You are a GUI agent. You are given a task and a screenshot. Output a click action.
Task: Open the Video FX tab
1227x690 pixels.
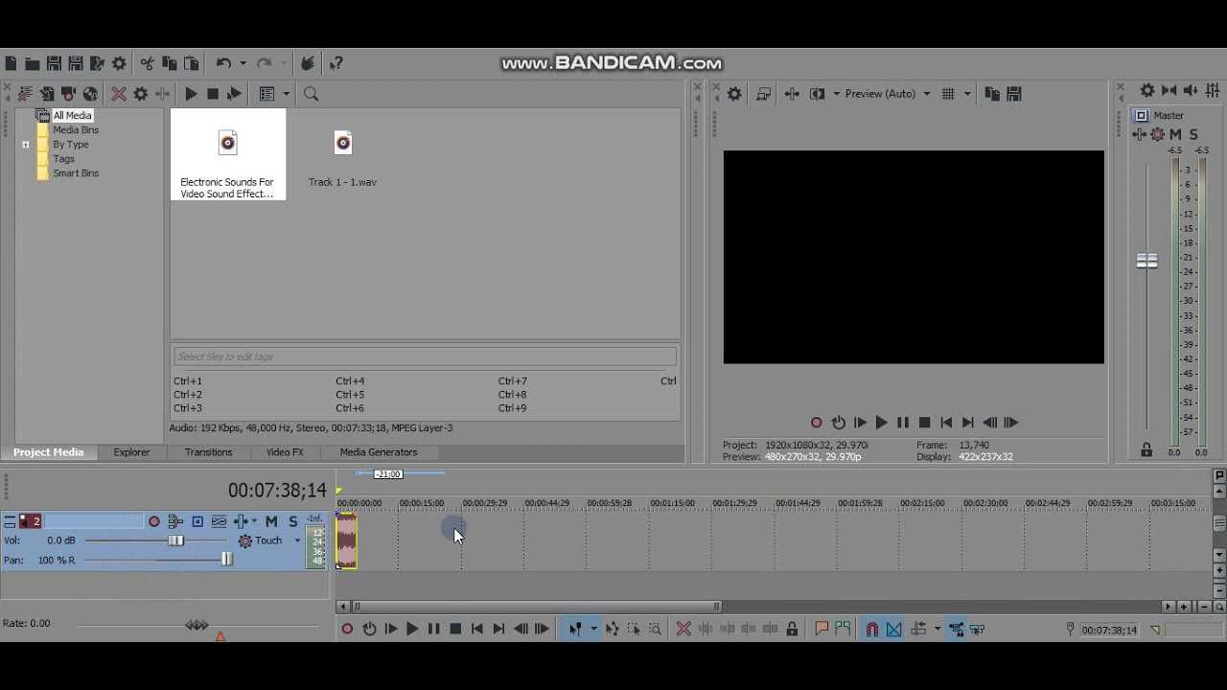pyautogui.click(x=285, y=452)
